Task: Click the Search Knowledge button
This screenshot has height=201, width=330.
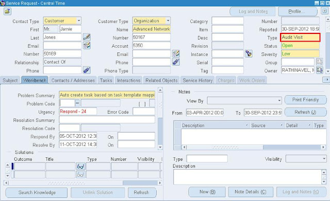Action: tap(37, 192)
